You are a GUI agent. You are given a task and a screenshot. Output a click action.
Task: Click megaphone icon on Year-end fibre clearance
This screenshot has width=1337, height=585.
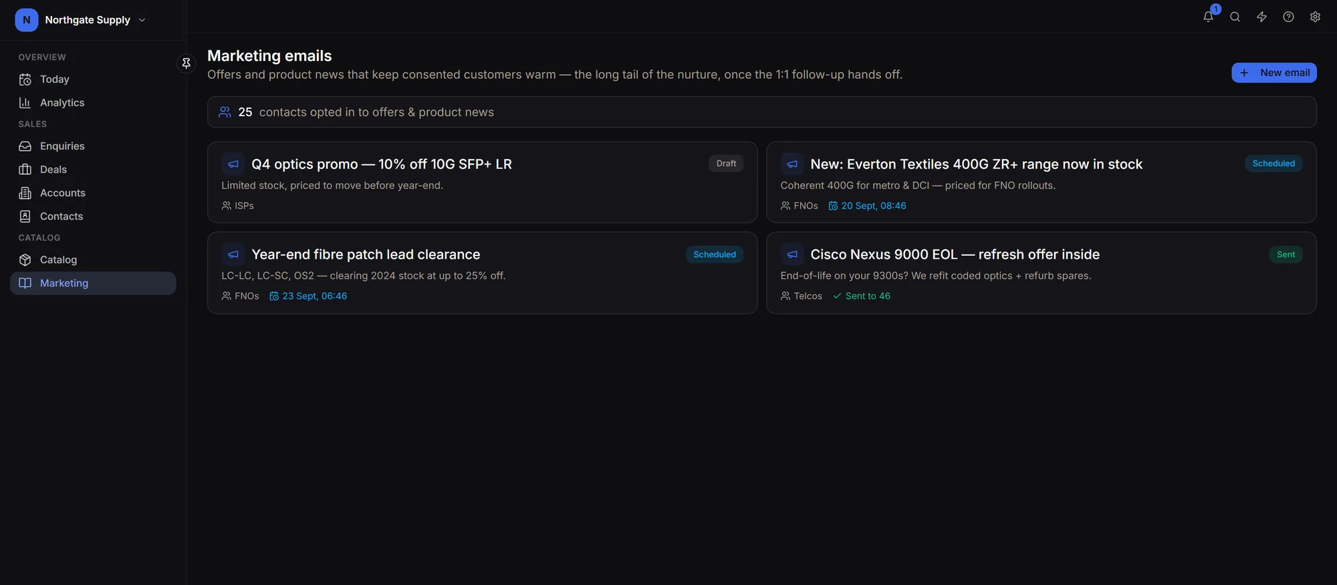(x=233, y=254)
